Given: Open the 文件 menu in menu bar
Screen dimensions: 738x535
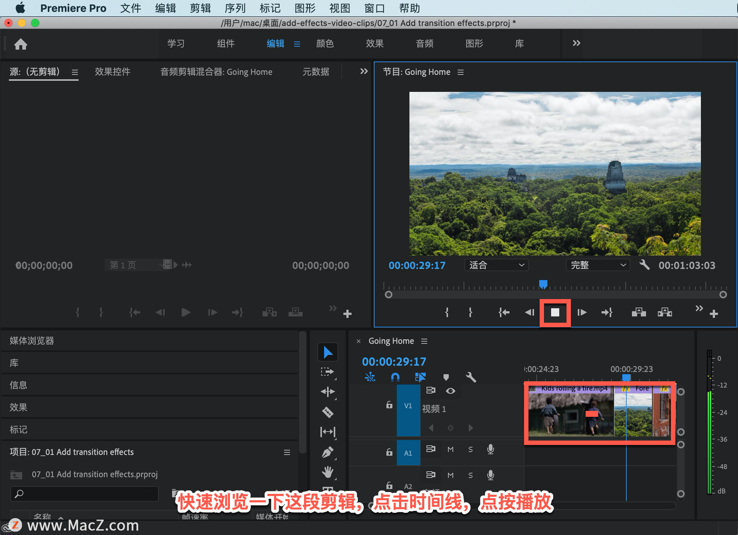Looking at the screenshot, I should coord(131,8).
